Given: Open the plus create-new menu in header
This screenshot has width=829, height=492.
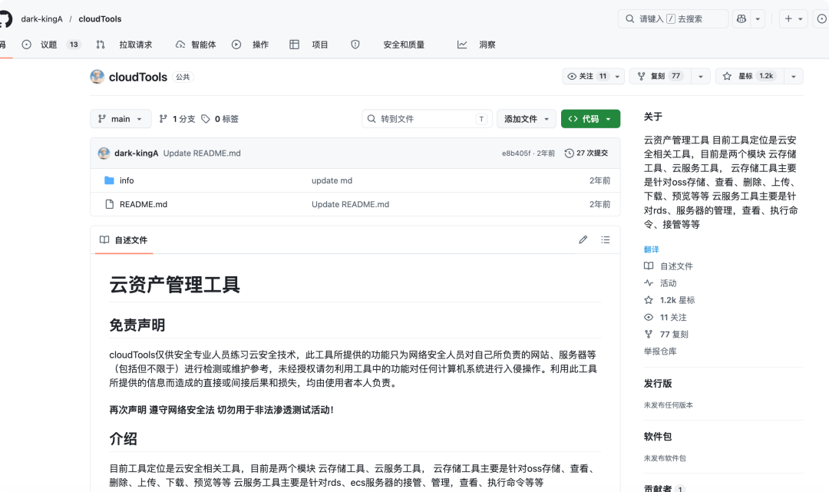Looking at the screenshot, I should click(793, 19).
